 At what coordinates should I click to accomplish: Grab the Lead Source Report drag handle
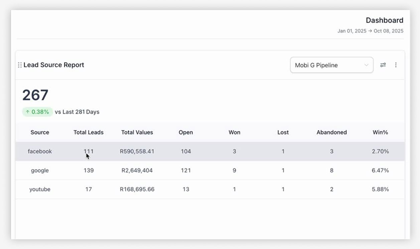[x=20, y=65]
